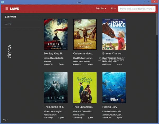Open The Fundamentals of Caring poster

[x=85, y=88]
